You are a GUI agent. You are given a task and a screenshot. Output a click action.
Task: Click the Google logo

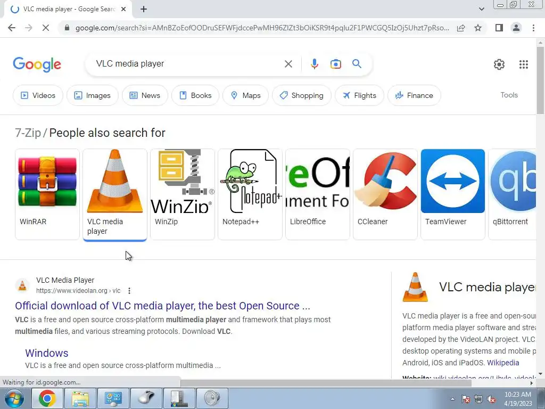pyautogui.click(x=37, y=64)
